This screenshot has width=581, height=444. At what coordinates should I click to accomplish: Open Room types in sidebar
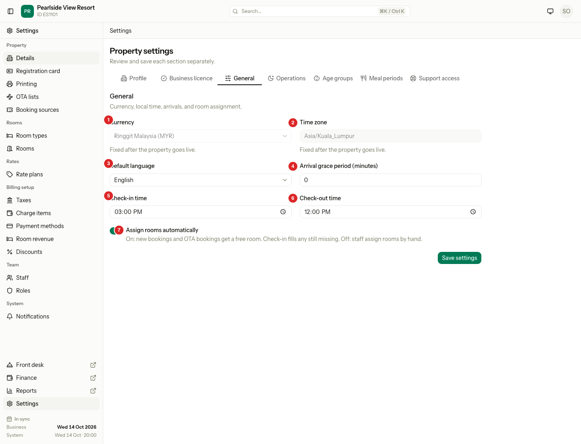click(x=51, y=136)
